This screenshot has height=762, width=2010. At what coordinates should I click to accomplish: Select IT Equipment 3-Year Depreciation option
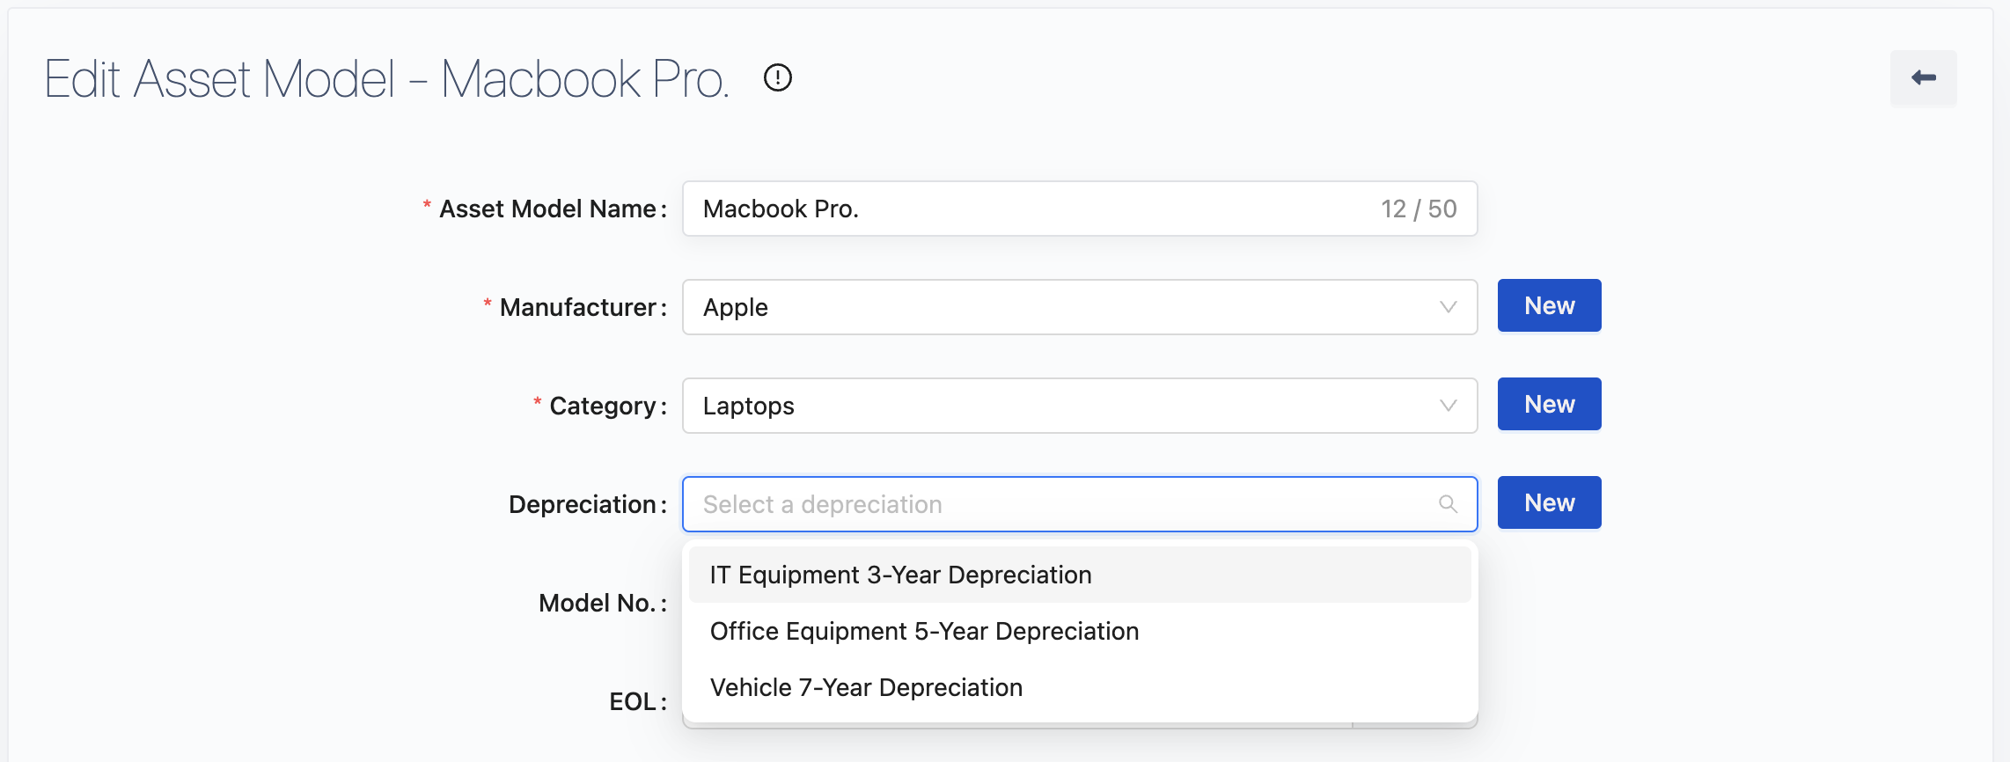coord(900,575)
